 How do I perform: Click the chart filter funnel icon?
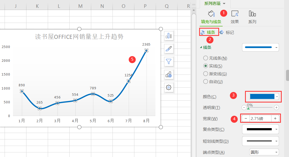tap(169, 62)
